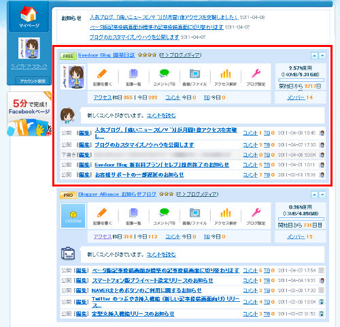Click author icon on 2011-04-08 18:45 row
340x327 pixels.
pos(322,133)
